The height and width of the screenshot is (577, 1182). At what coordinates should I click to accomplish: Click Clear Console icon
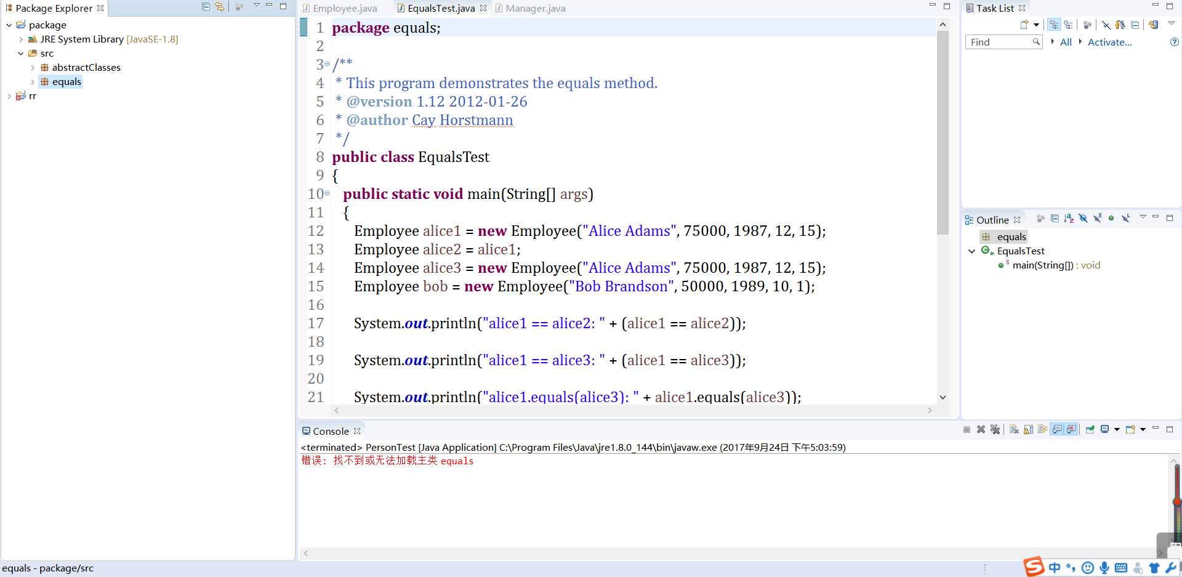coord(1014,429)
